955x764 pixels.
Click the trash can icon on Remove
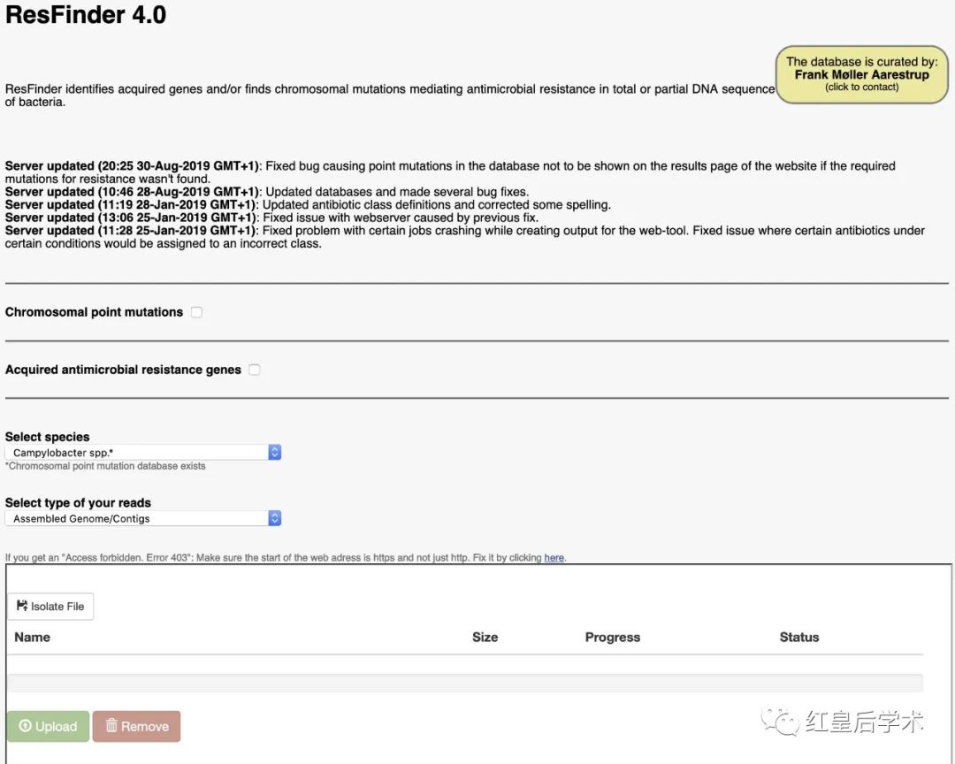(111, 726)
